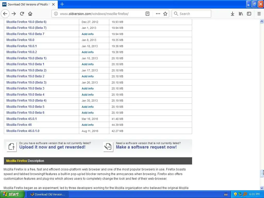The height and width of the screenshot is (198, 264).
Task: Go forward to the next page
Action: (x=14, y=14)
